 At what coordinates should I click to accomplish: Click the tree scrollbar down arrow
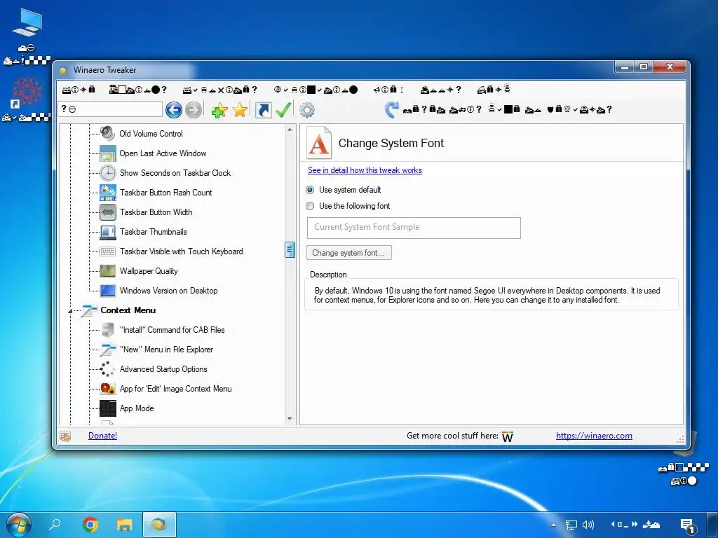pos(290,419)
